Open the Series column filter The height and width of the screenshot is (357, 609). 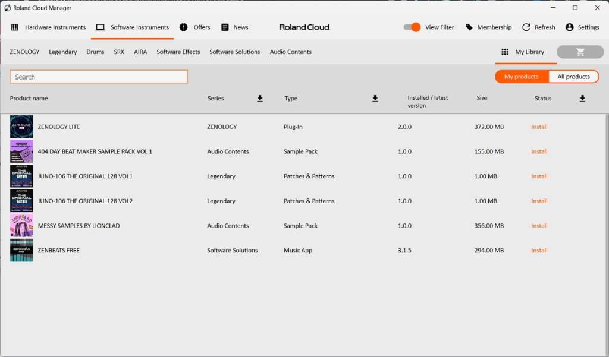[x=260, y=99]
